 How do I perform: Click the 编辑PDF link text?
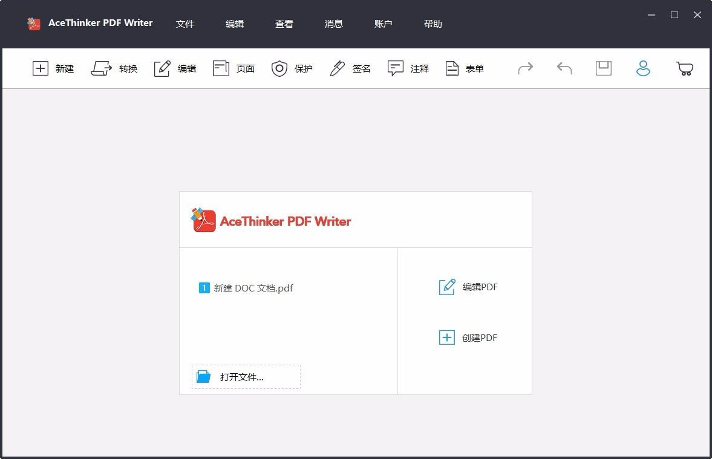480,287
